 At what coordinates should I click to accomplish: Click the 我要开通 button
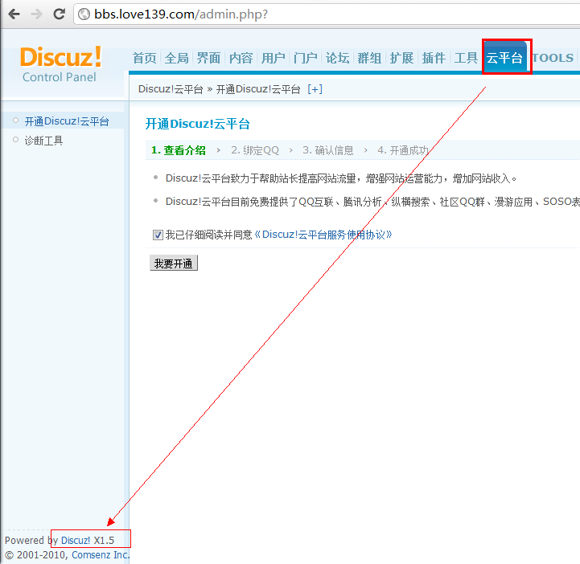[x=174, y=263]
